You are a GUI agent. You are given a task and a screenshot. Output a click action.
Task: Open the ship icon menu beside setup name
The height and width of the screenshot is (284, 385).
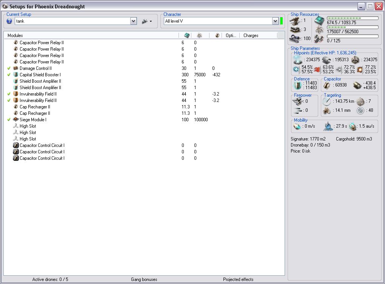[147, 22]
